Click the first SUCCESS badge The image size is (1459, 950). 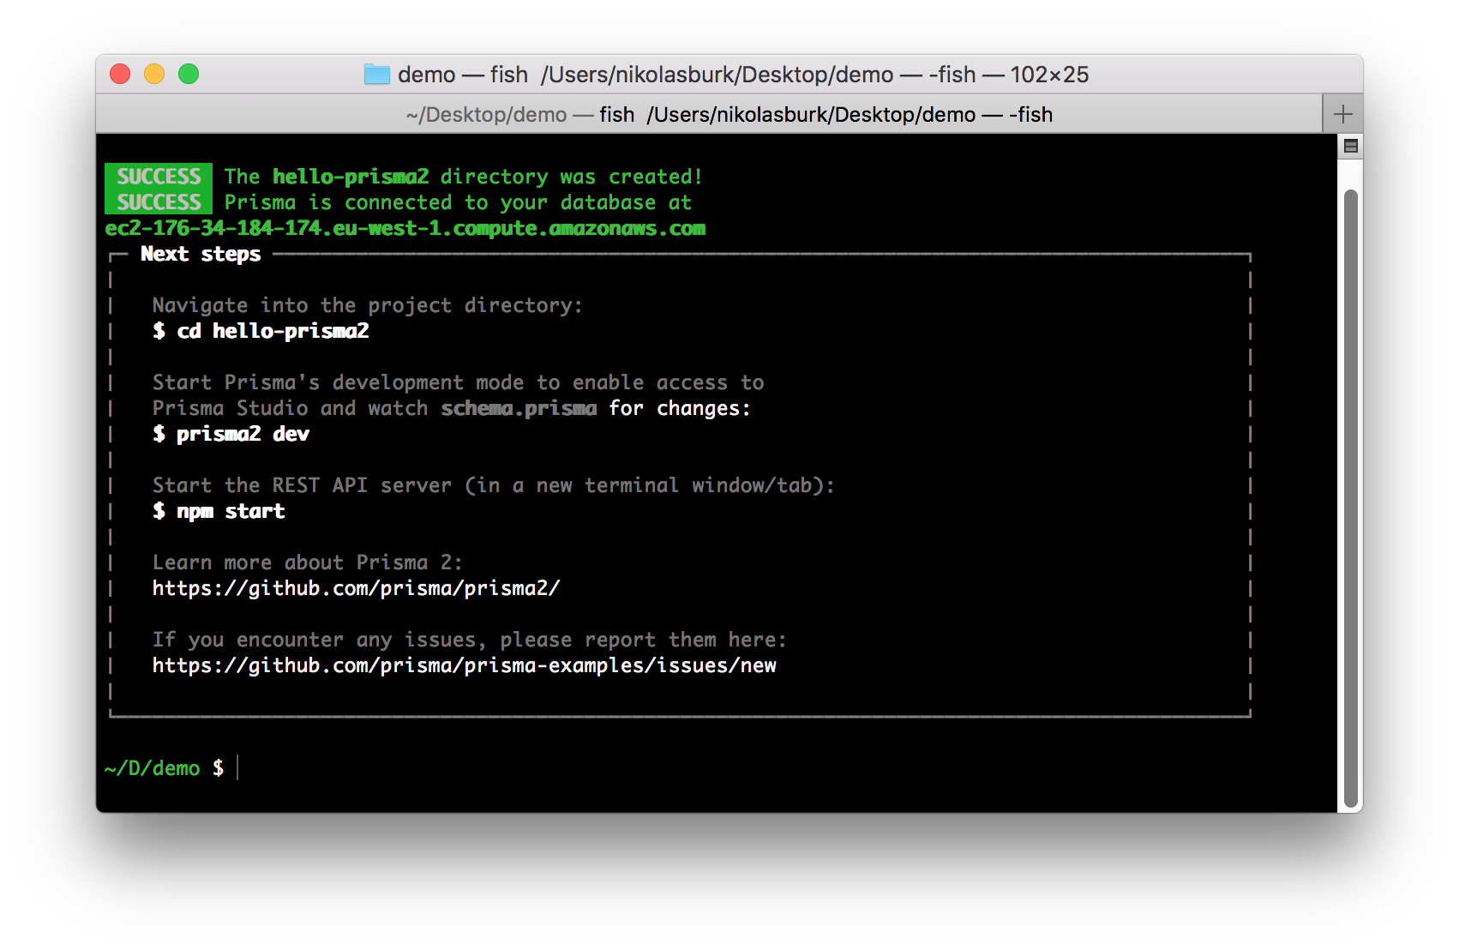coord(159,176)
